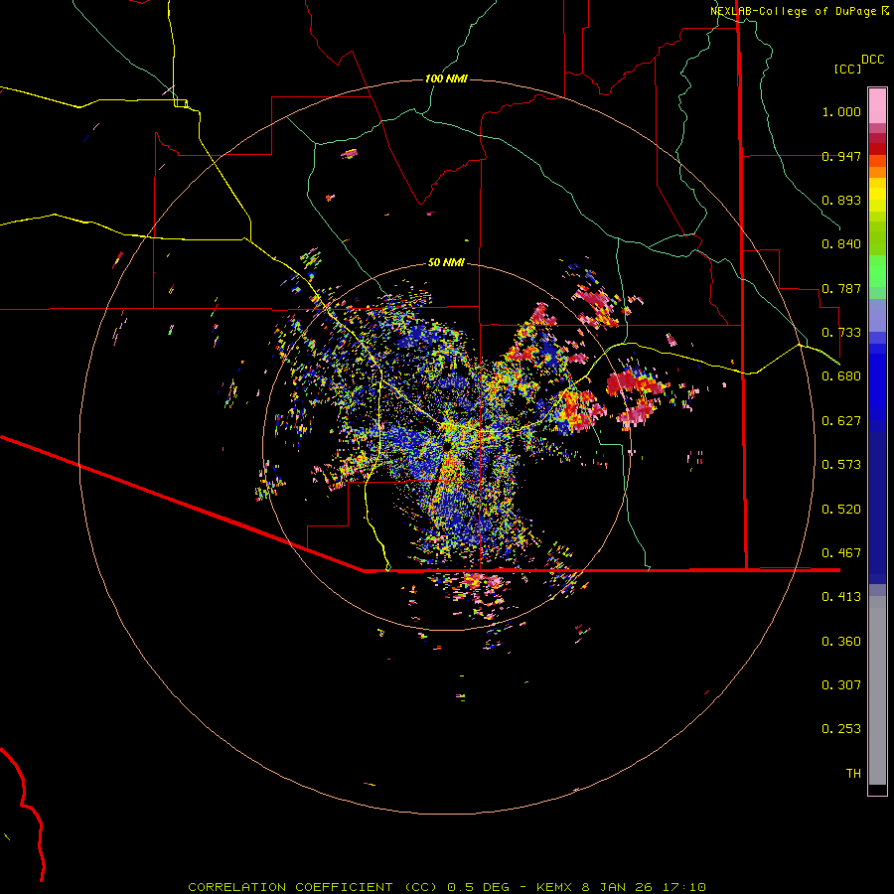Screen dimensions: 894x894
Task: Select the 0.573 scale value
Action: (841, 465)
